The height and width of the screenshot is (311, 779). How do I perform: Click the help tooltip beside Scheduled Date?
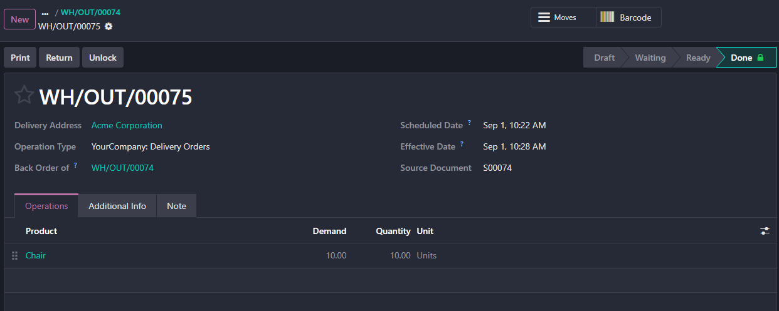tap(469, 123)
